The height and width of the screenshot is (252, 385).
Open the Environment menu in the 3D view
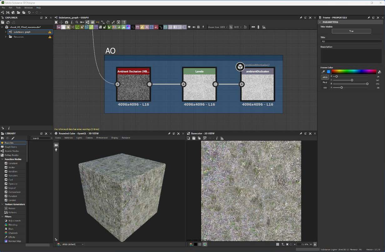[102, 138]
